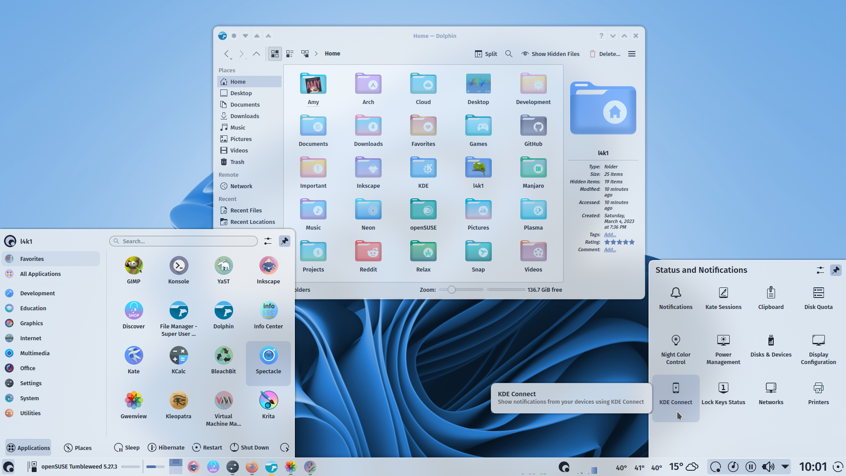The height and width of the screenshot is (476, 846).
Task: Select Downloads in Dolphin Places sidebar
Action: (x=249, y=116)
